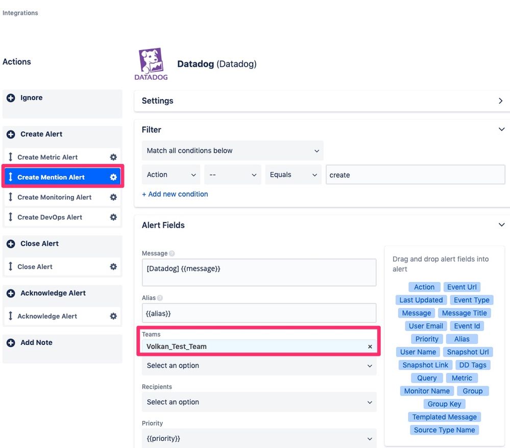Image resolution: width=510 pixels, height=448 pixels.
Task: Click the plus icon next to Create Alert
Action: [11, 134]
